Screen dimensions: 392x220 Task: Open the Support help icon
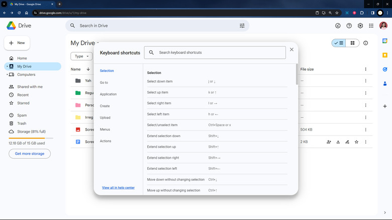point(349,26)
